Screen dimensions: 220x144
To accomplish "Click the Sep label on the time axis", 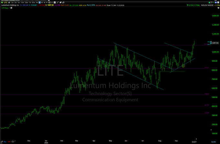I will pyautogui.click(x=176, y=141).
